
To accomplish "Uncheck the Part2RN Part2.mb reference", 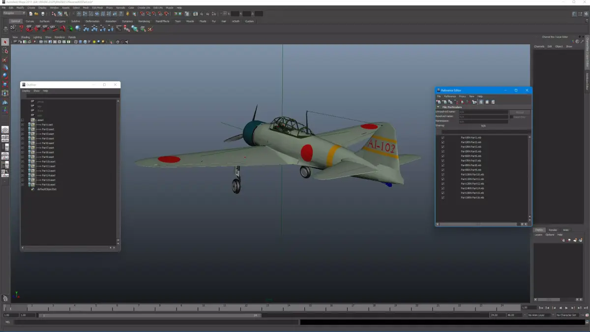I will pos(442,142).
